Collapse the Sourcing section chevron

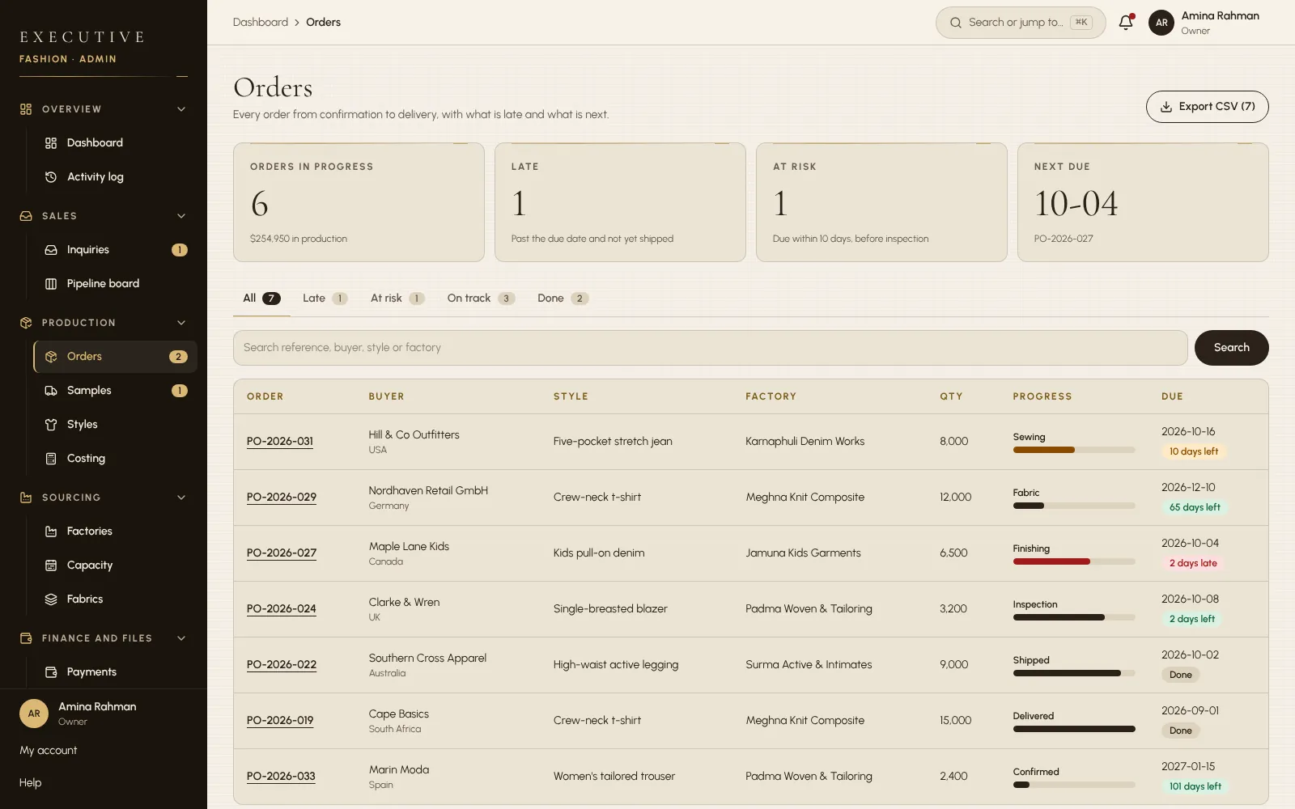(181, 498)
